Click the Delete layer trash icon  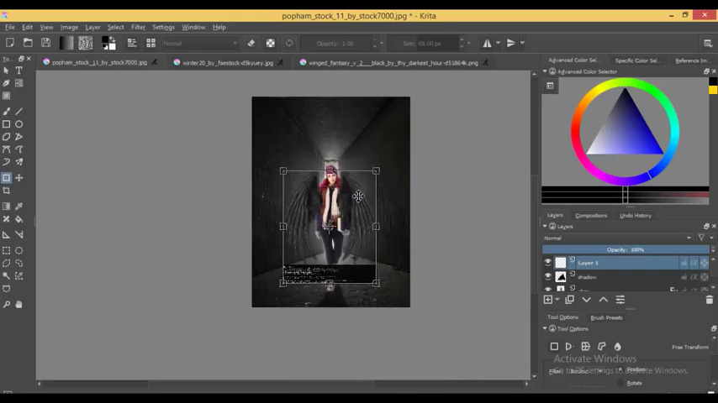(709, 300)
